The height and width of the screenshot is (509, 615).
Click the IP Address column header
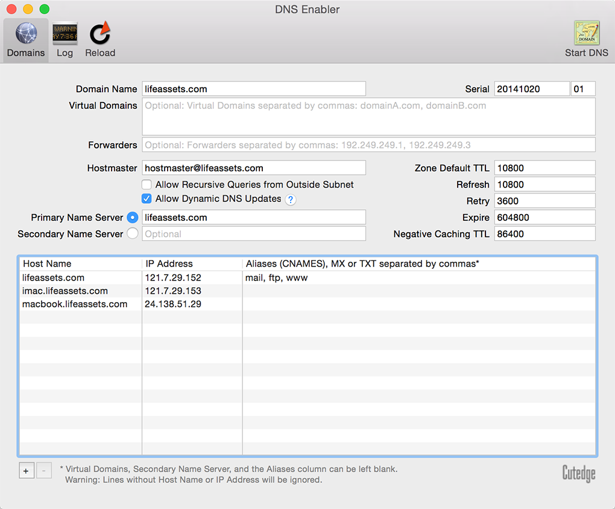[169, 264]
